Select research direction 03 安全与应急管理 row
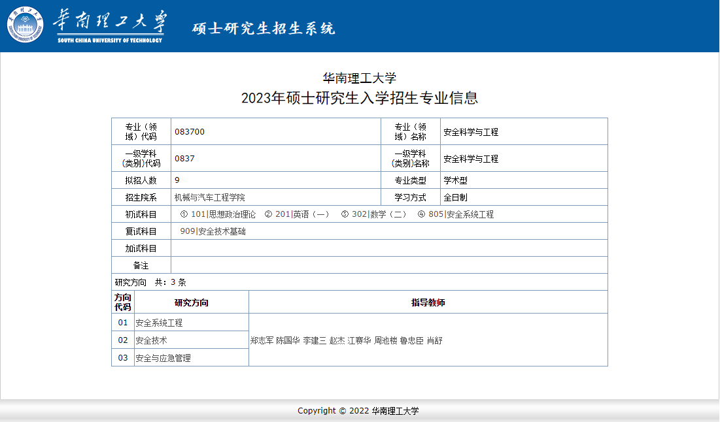The image size is (720, 422). (163, 358)
